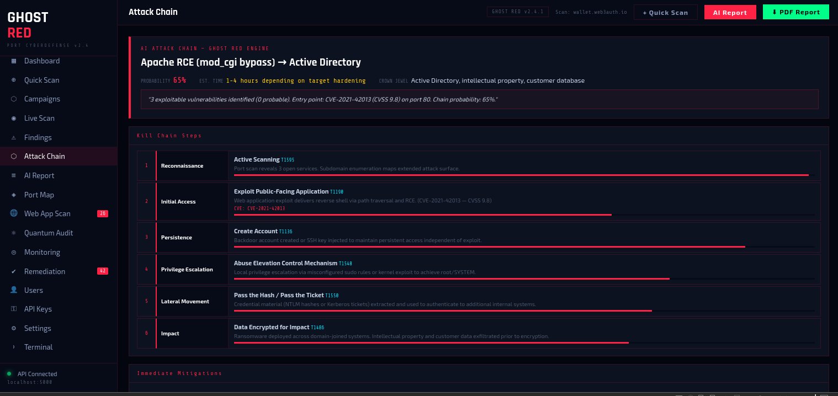Click localhost:5000 in sidebar footer

click(x=30, y=382)
